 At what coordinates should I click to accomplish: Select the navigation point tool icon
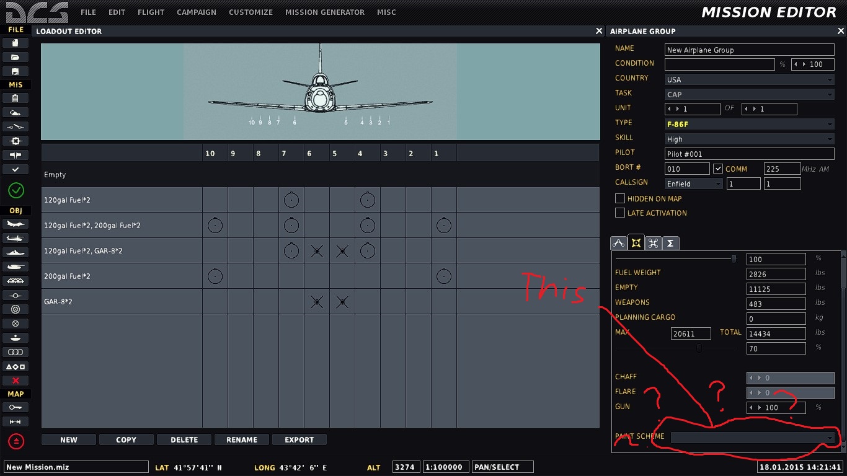pyautogui.click(x=16, y=295)
